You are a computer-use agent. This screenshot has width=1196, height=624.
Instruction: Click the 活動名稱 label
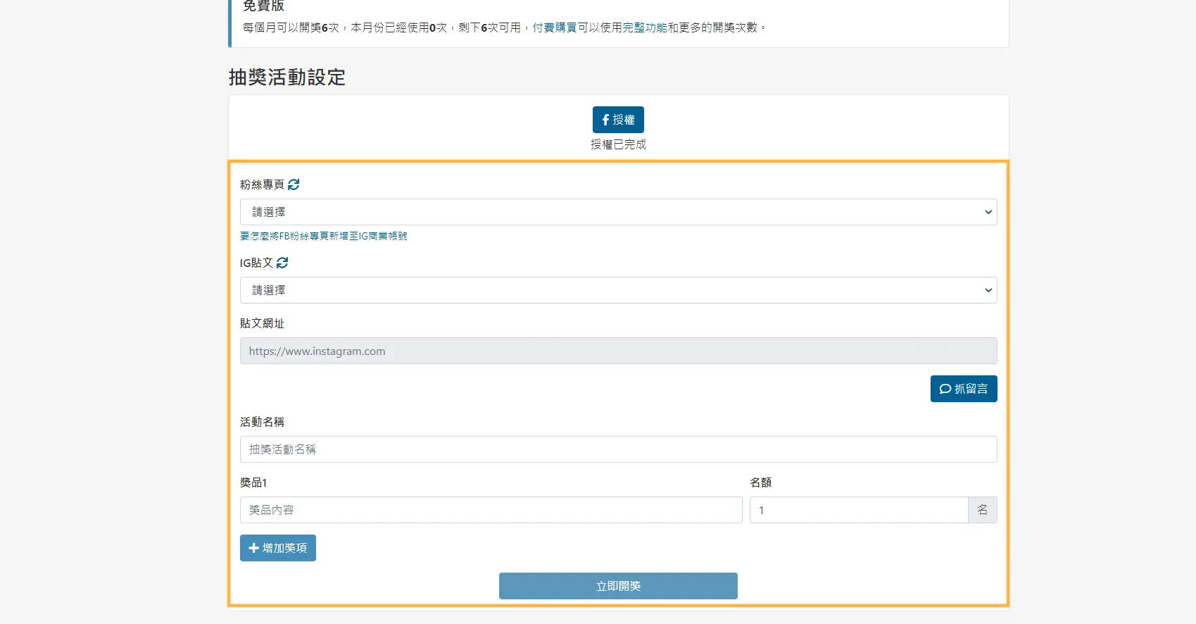(262, 422)
